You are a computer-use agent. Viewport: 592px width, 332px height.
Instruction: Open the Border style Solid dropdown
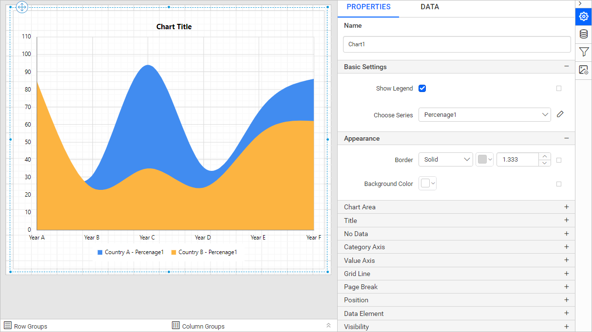pyautogui.click(x=446, y=160)
